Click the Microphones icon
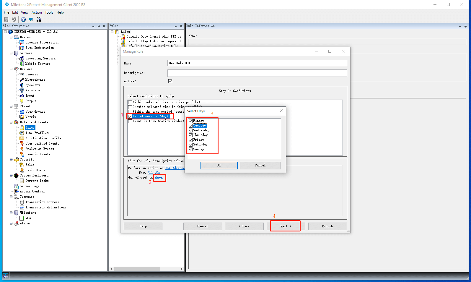The image size is (471, 282). click(x=22, y=80)
